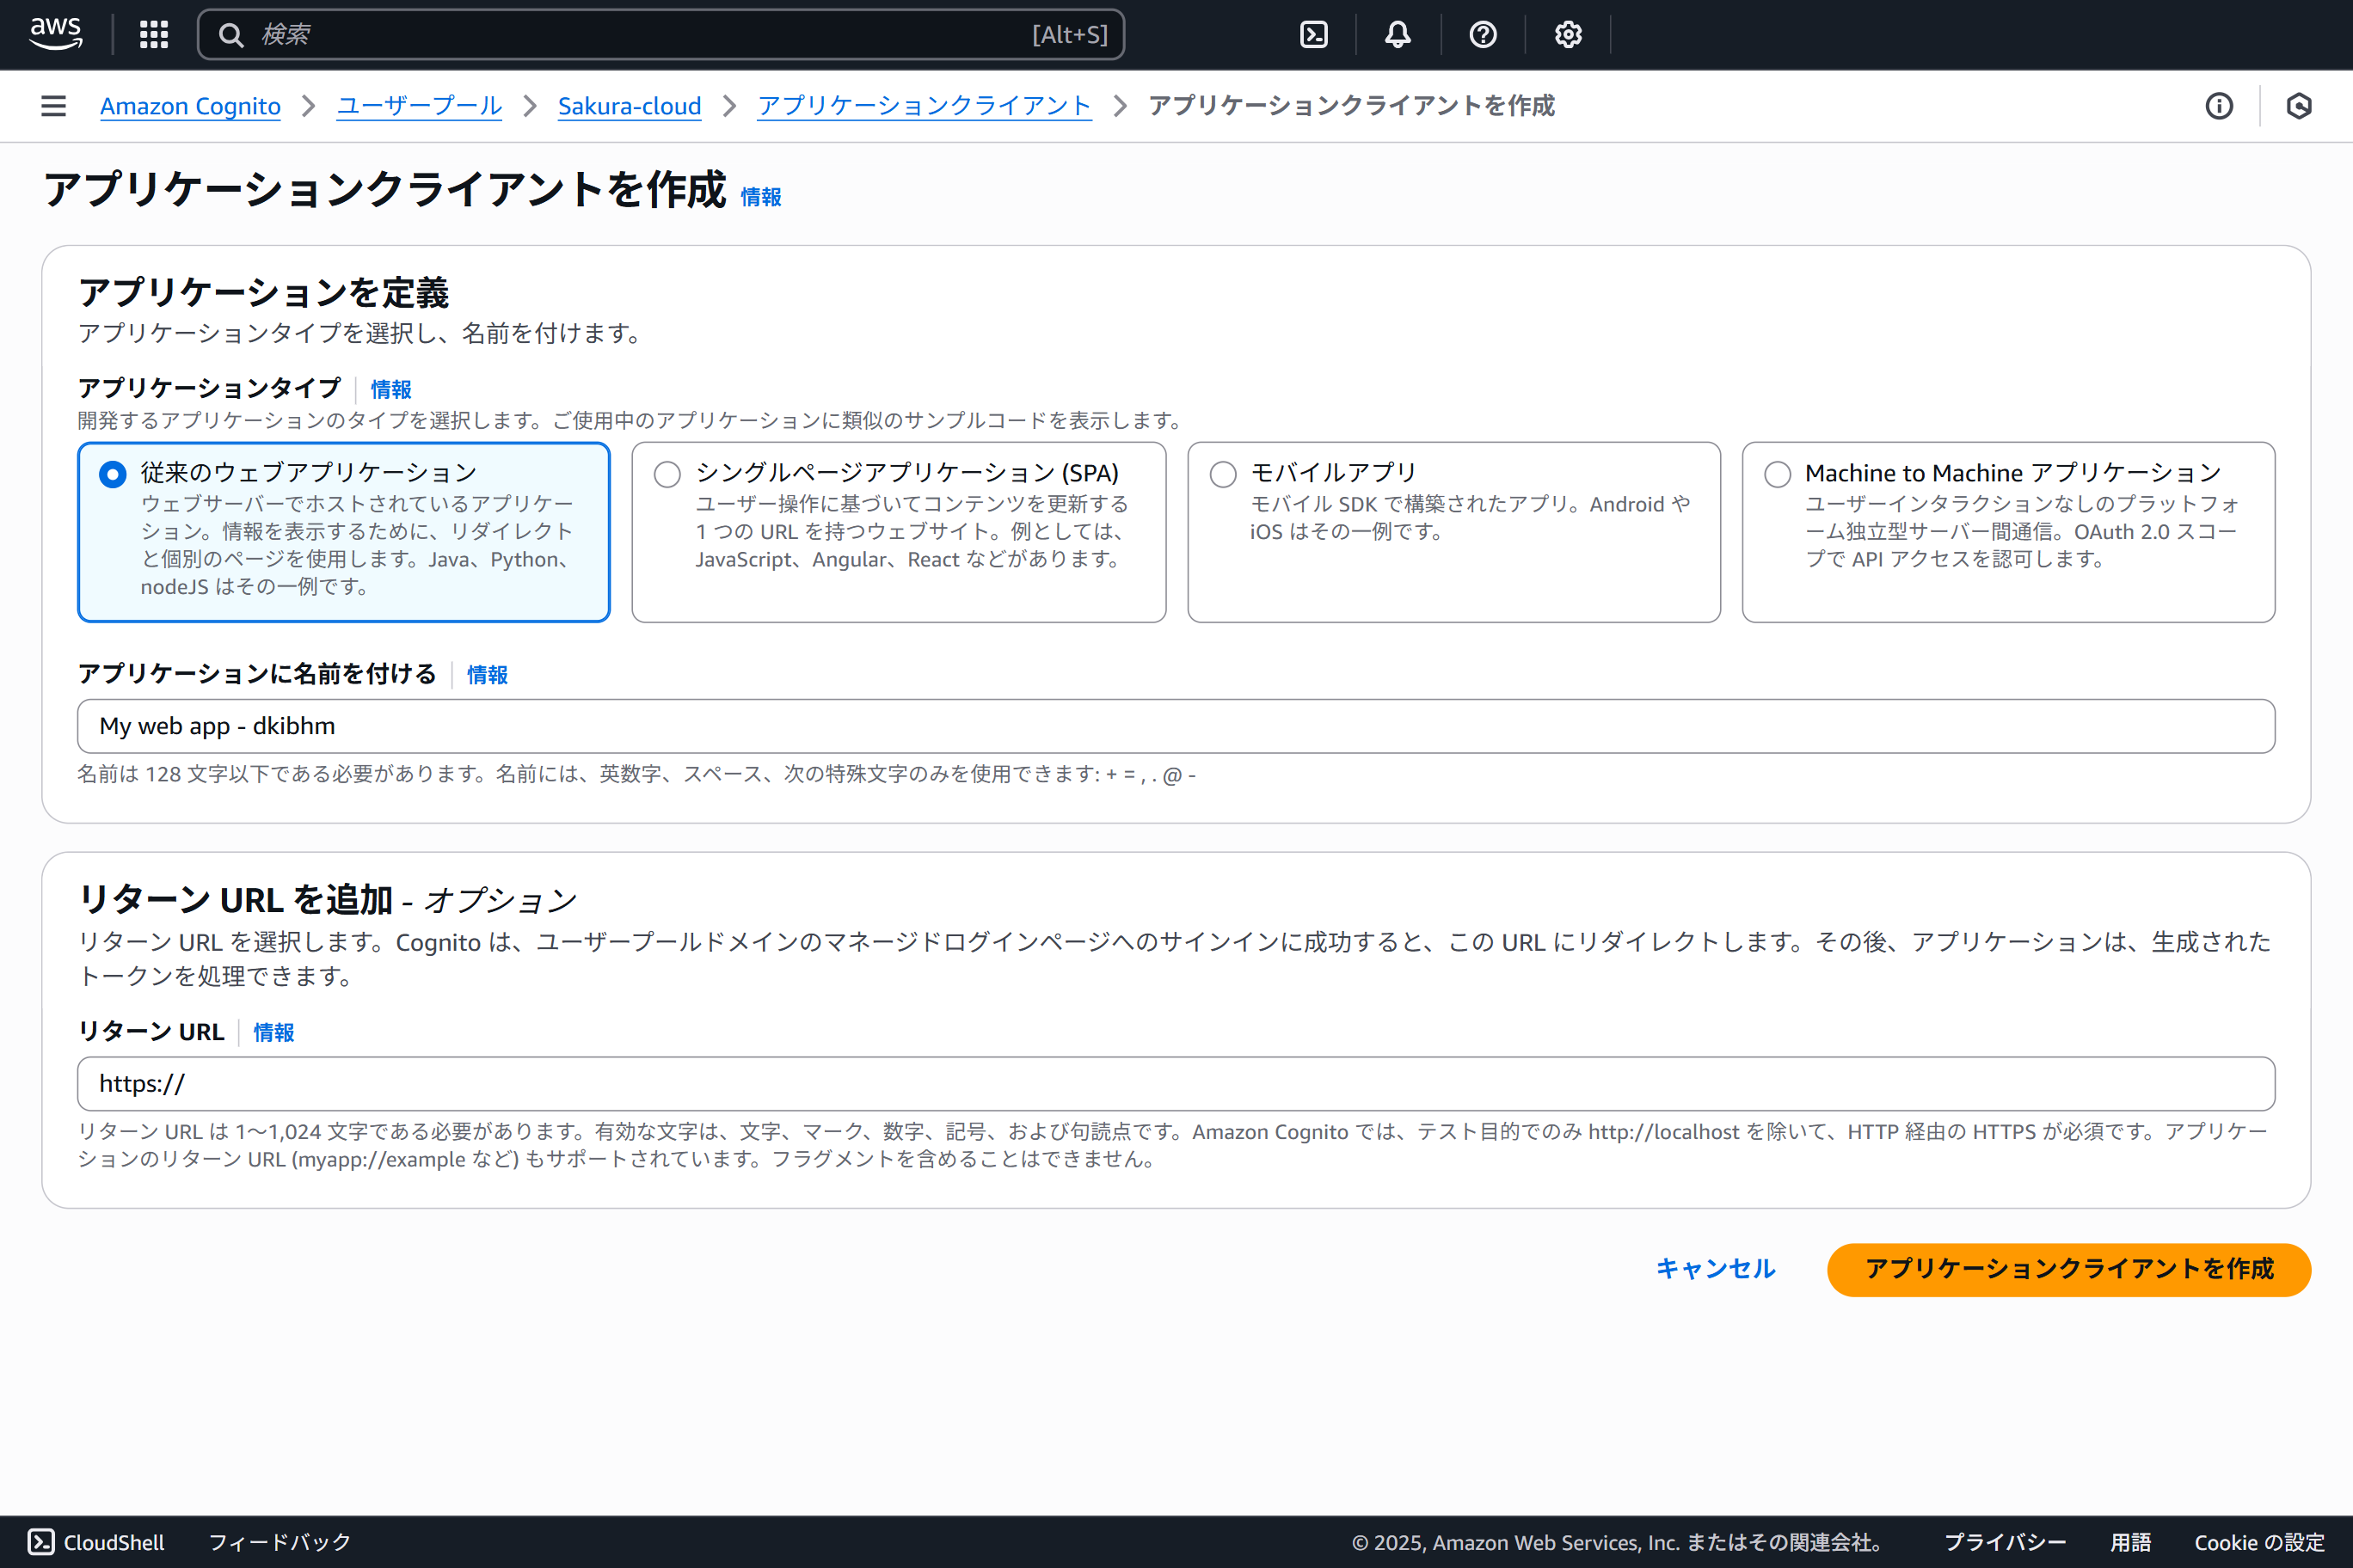
Task: Click 情報 link next to アプリケーションに名前を付ける
Action: pyautogui.click(x=488, y=675)
